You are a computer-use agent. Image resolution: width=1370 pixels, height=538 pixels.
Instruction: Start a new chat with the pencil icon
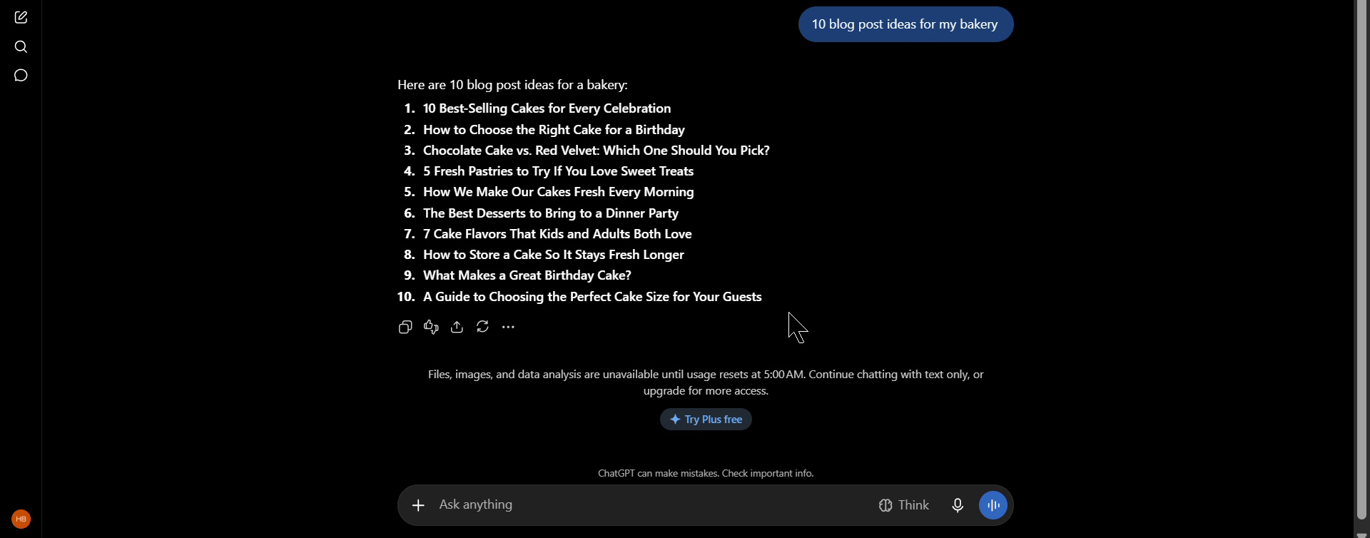tap(21, 17)
